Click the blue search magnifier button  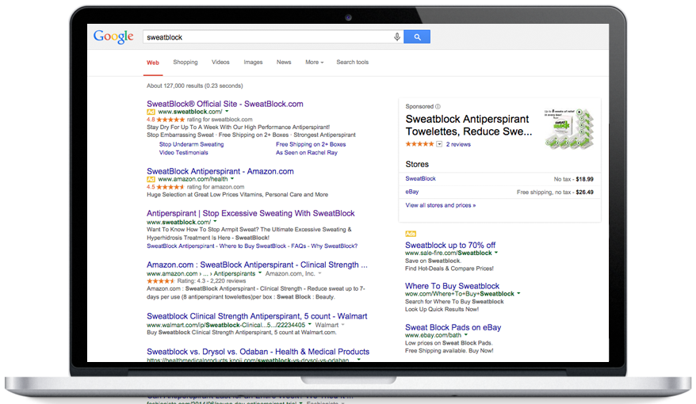click(417, 36)
